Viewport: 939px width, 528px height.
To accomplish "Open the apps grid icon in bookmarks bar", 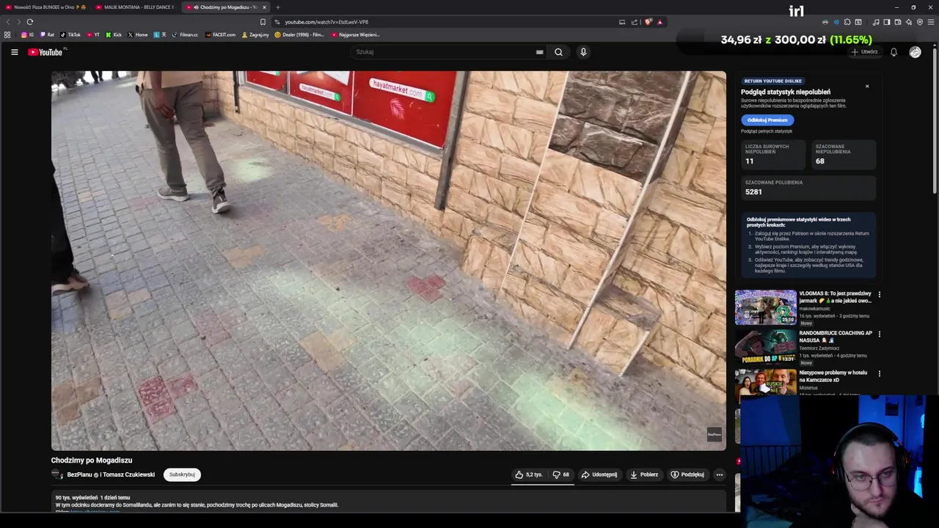I will click(7, 34).
